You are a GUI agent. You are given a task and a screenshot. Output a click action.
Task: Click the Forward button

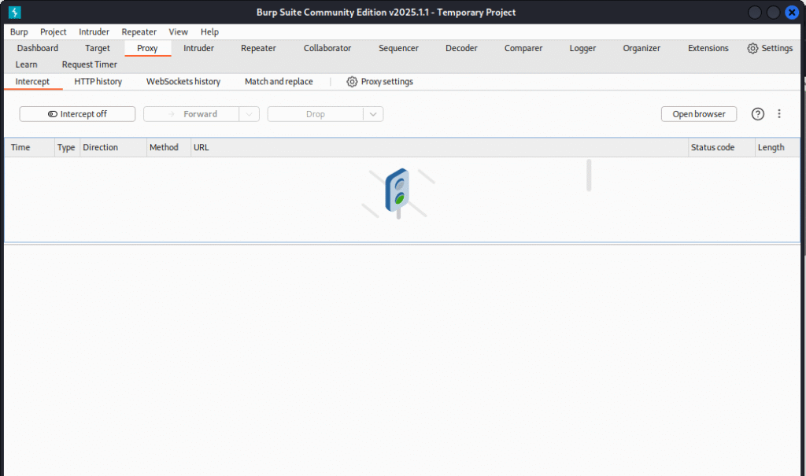click(191, 114)
